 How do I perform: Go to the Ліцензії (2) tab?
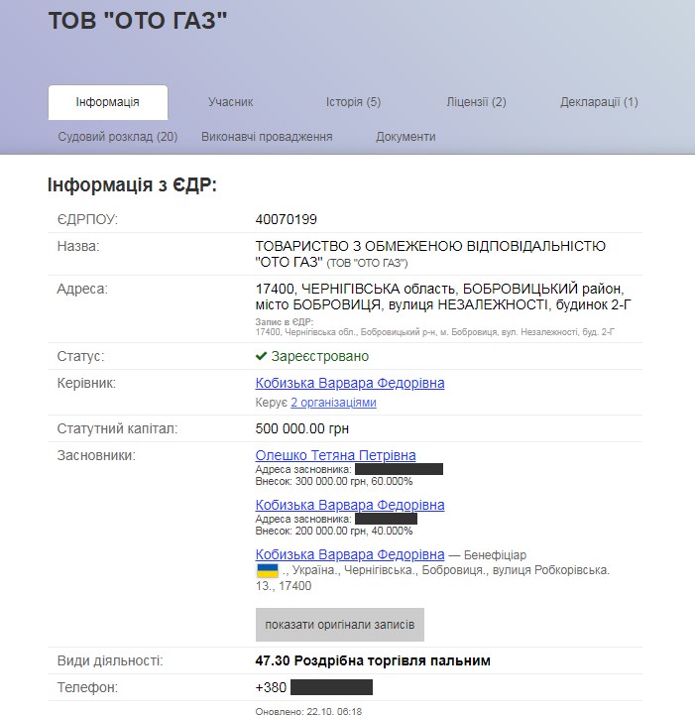476,102
